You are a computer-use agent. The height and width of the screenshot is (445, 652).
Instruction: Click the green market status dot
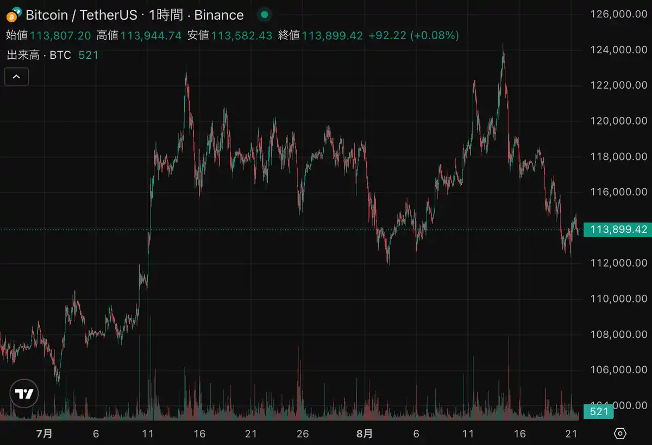[x=264, y=15]
